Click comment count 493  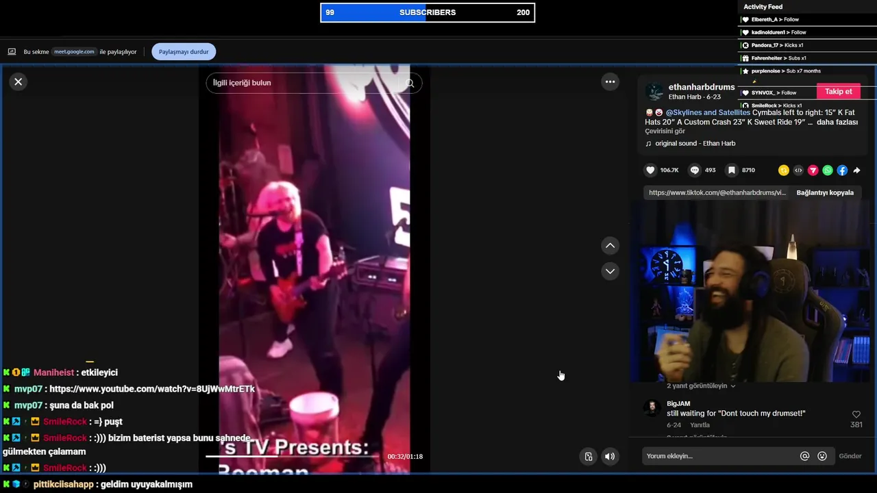(x=711, y=170)
